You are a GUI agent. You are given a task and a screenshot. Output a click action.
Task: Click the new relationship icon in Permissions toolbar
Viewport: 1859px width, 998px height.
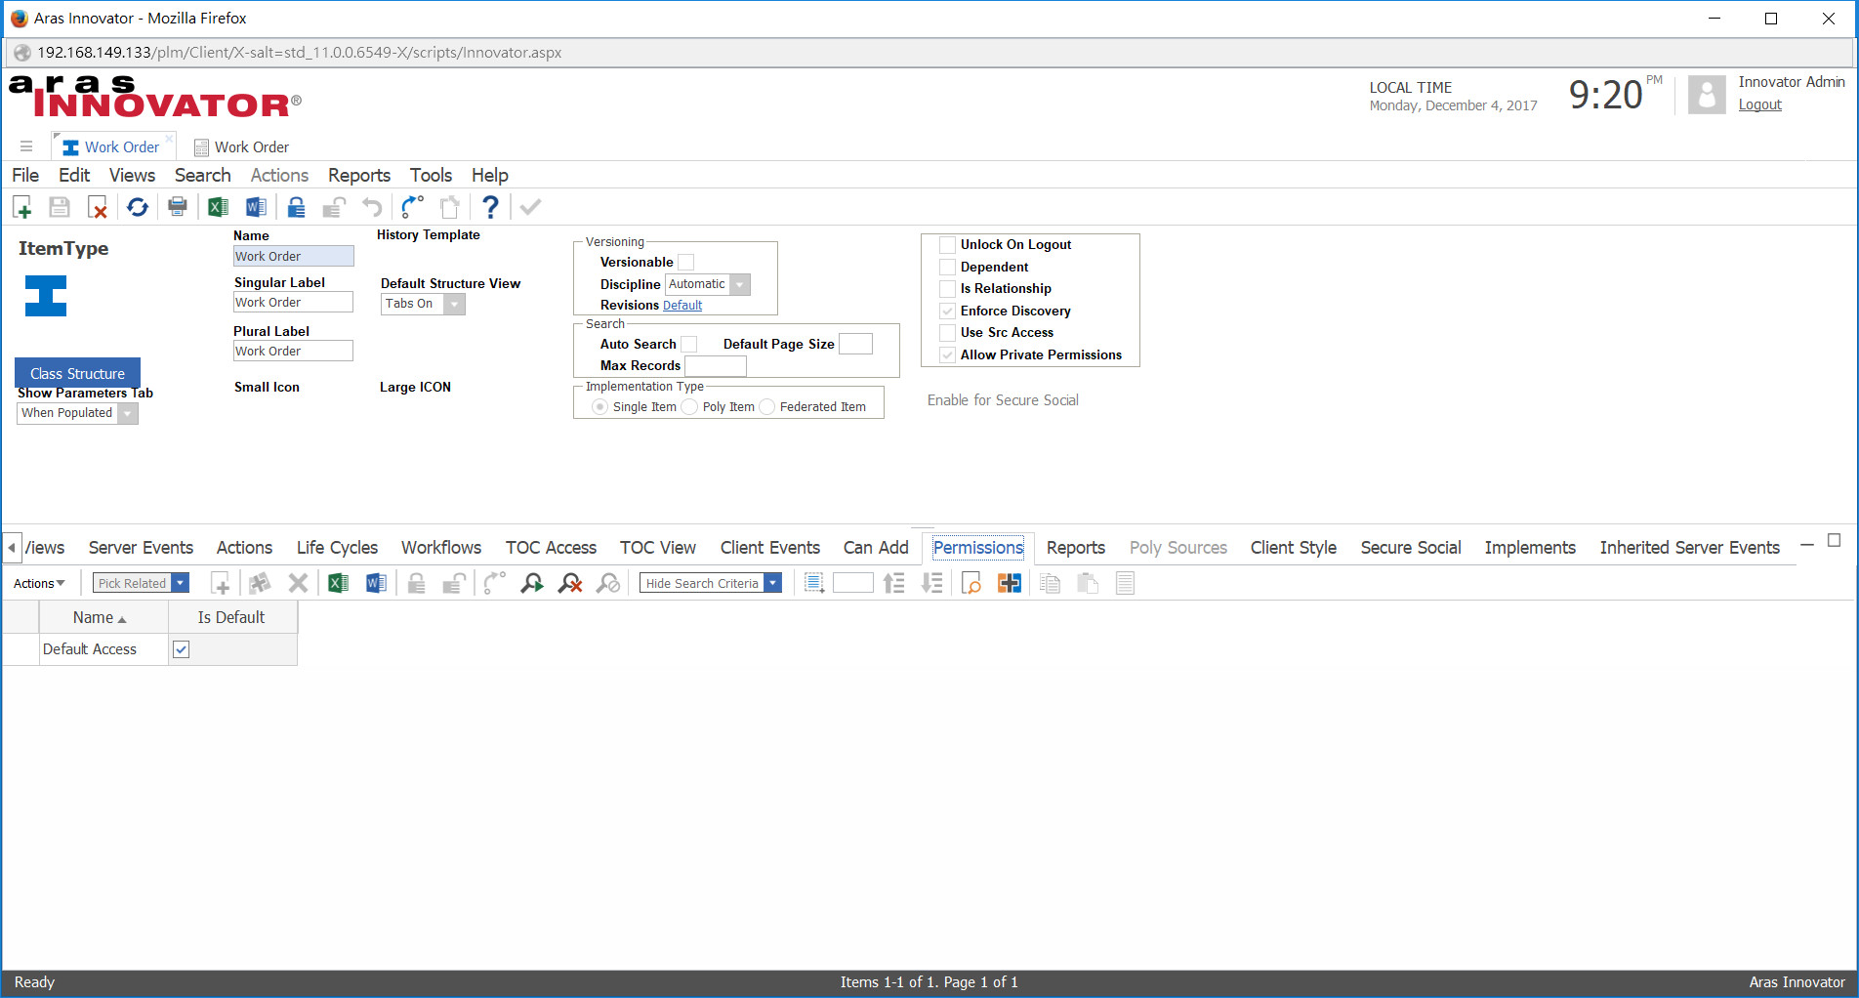pos(221,584)
